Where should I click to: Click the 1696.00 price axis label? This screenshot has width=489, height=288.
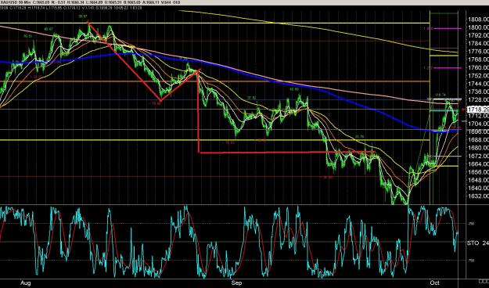coord(478,131)
